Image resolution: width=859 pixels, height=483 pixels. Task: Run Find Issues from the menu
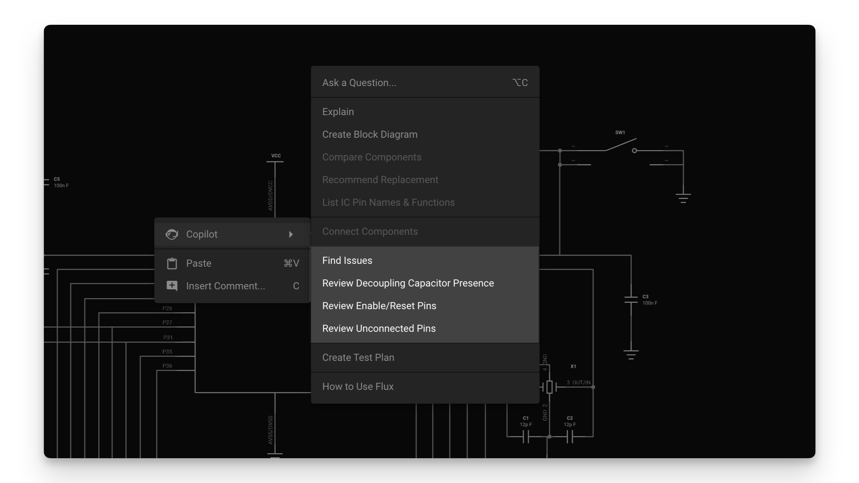click(x=347, y=260)
